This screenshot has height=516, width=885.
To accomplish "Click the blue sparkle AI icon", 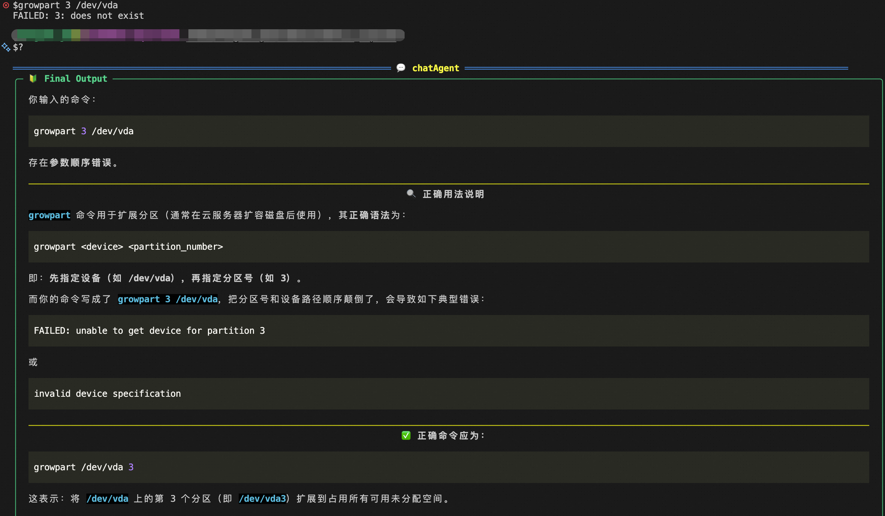I will pos(6,47).
